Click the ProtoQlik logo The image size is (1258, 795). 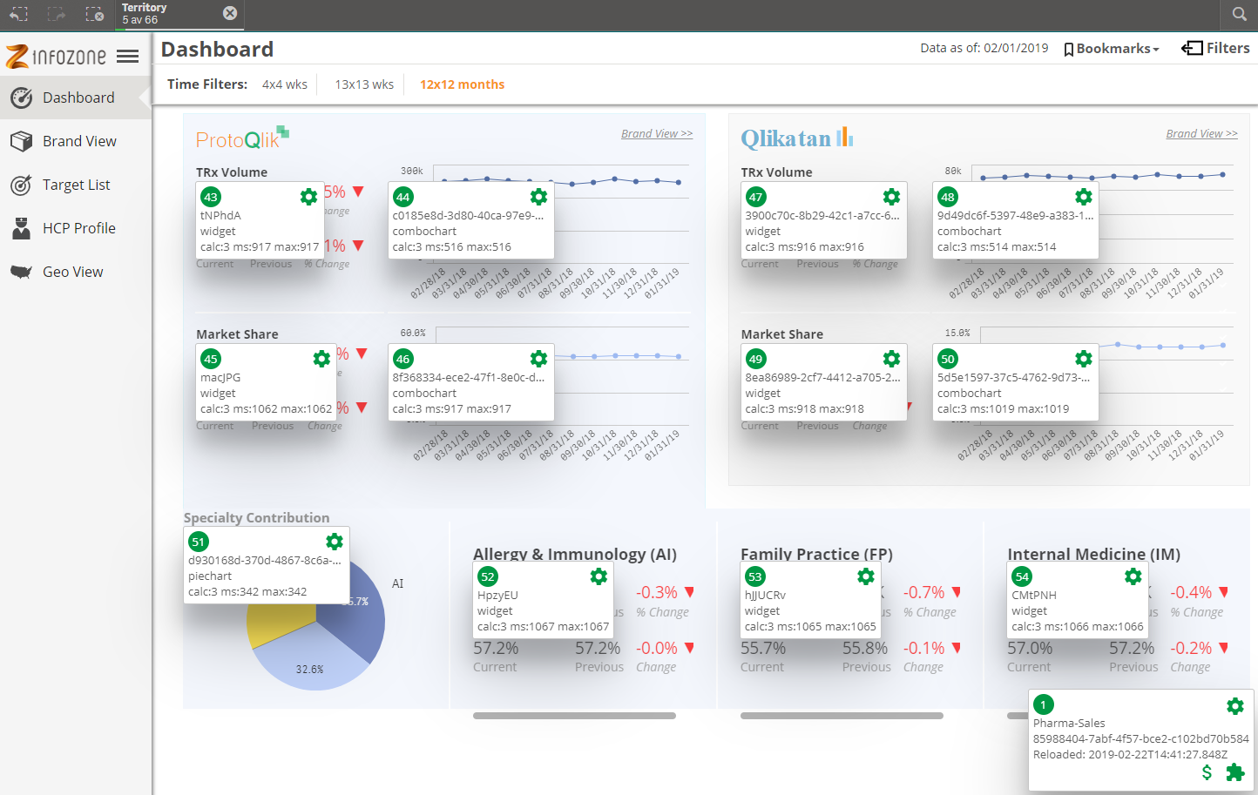(x=242, y=138)
